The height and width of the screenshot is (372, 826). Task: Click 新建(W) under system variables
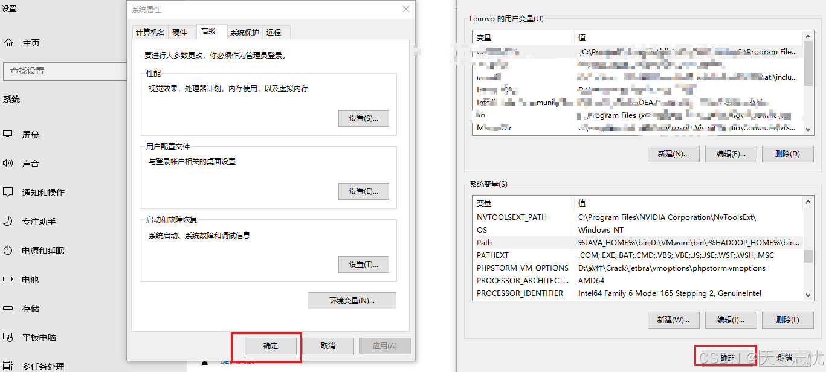[x=673, y=320]
